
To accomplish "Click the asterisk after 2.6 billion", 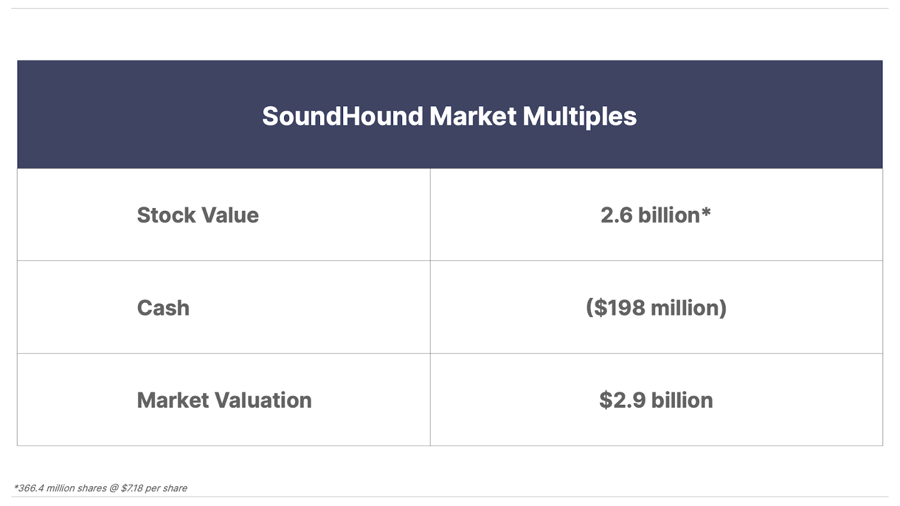I will pyautogui.click(x=706, y=213).
